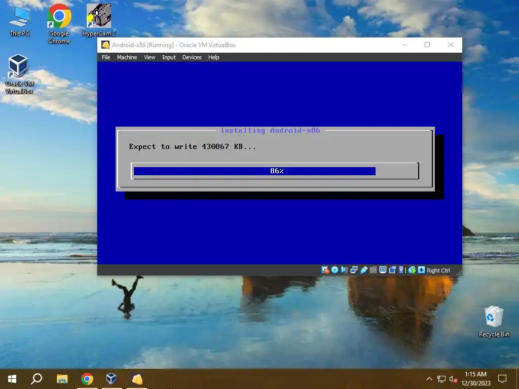
Task: Open the Help menu
Action: coord(213,57)
